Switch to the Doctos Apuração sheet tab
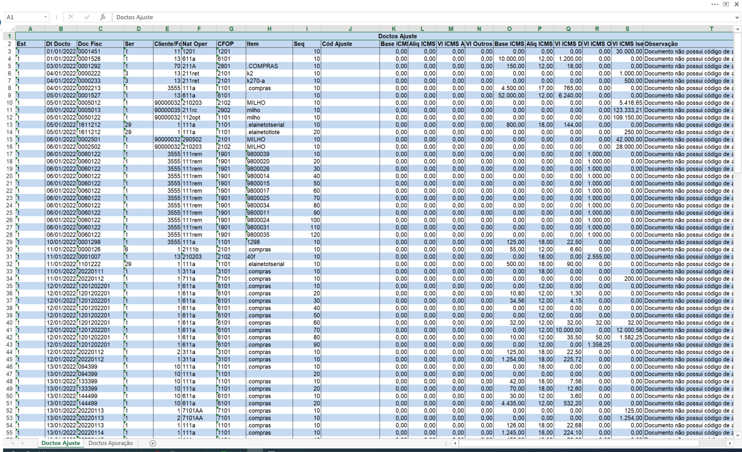This screenshot has height=452, width=742. [x=110, y=443]
